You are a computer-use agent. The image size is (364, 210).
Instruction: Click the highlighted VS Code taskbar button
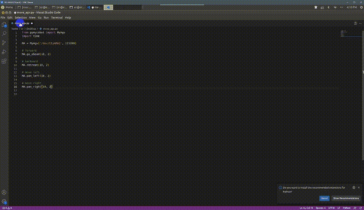point(108,7)
